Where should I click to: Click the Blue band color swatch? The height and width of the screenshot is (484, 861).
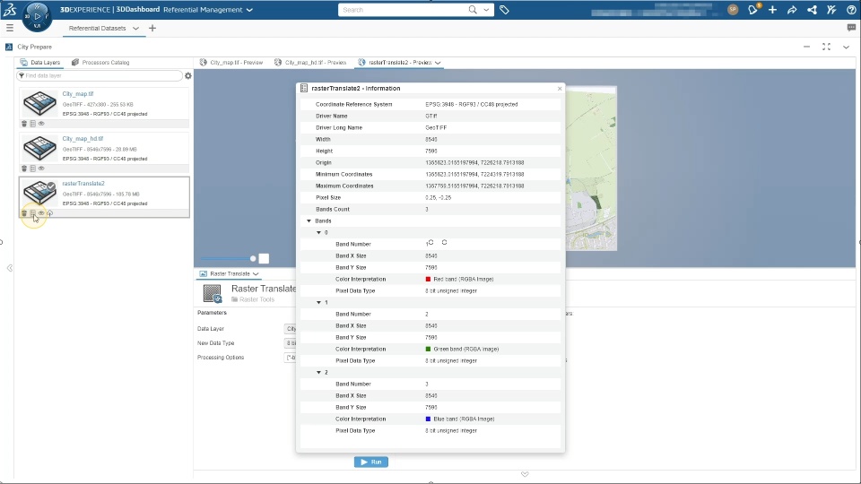[429, 419]
